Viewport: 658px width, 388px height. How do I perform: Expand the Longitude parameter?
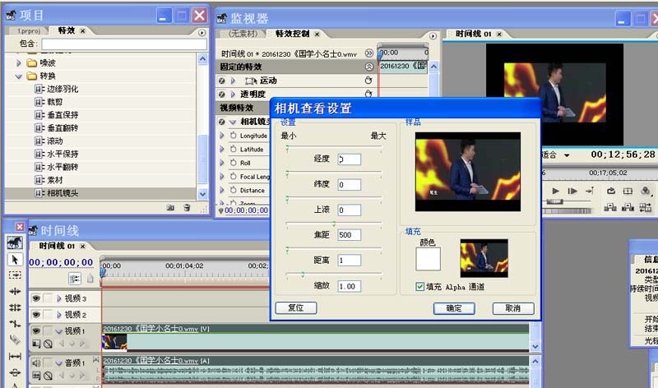click(x=222, y=136)
